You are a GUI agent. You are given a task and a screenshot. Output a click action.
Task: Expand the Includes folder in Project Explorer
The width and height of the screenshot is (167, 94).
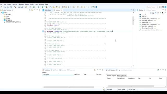point(3,15)
